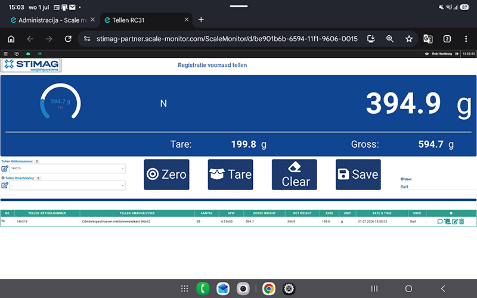This screenshot has width=477, height=298.
Task: Sort by the Tellen Artikelnummer column header
Action: point(47,213)
